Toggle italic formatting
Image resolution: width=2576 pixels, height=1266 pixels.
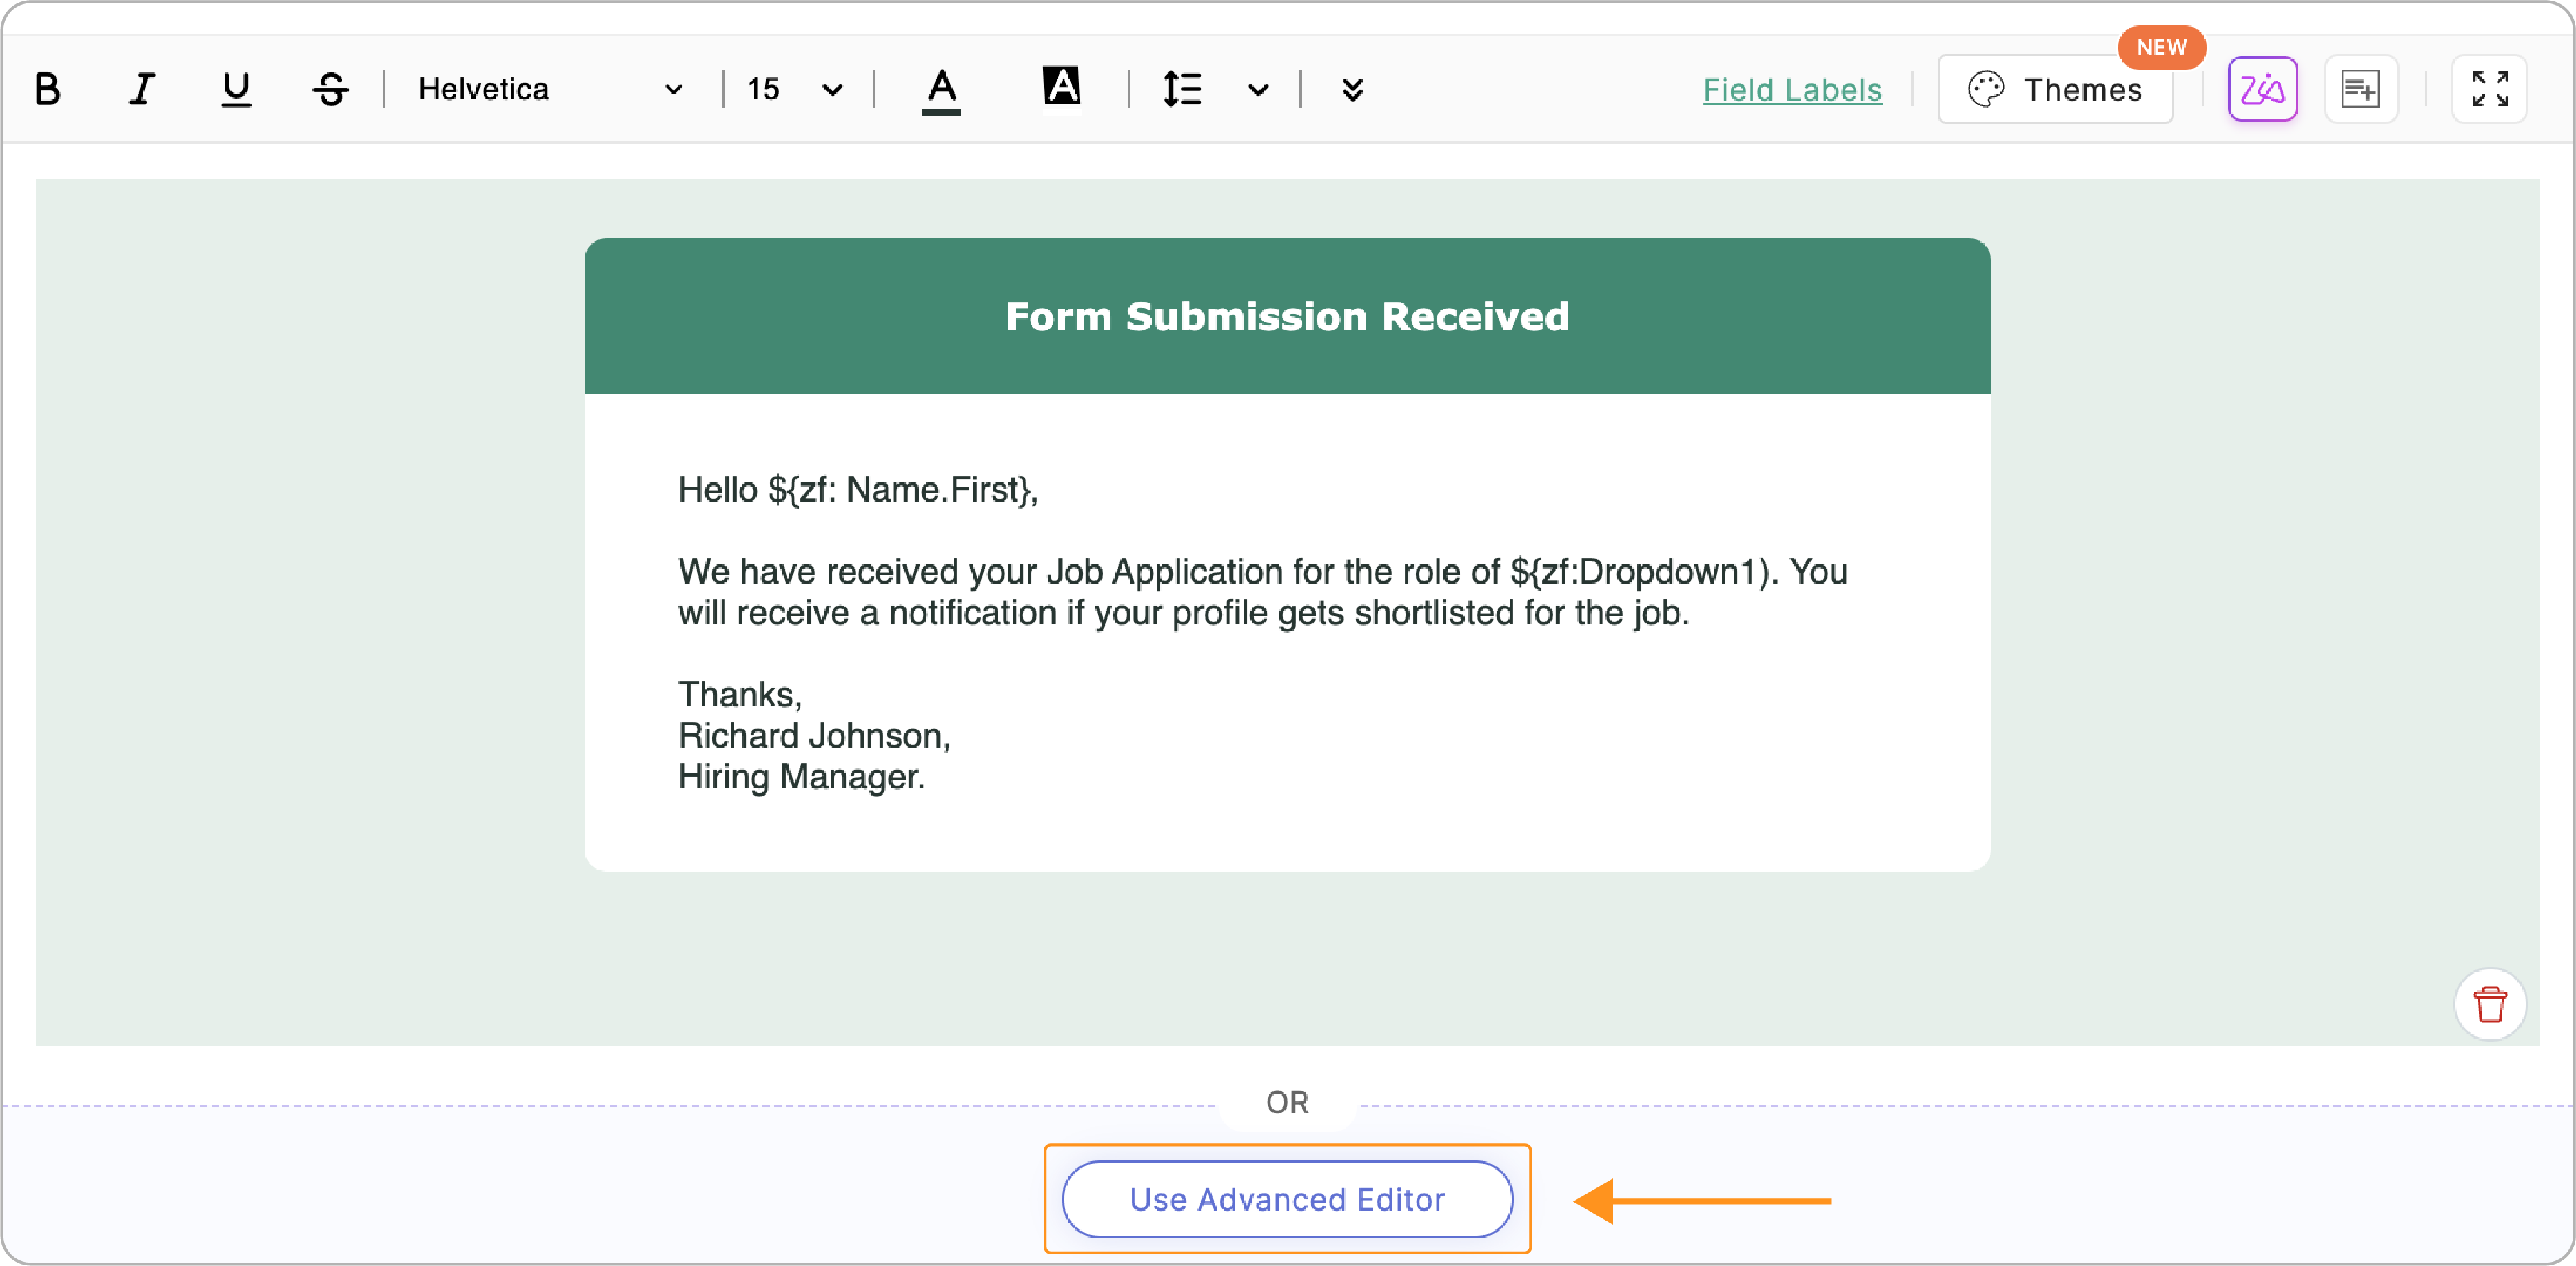tap(141, 89)
